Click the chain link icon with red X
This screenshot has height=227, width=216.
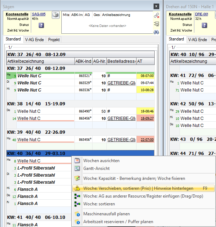click(x=156, y=15)
